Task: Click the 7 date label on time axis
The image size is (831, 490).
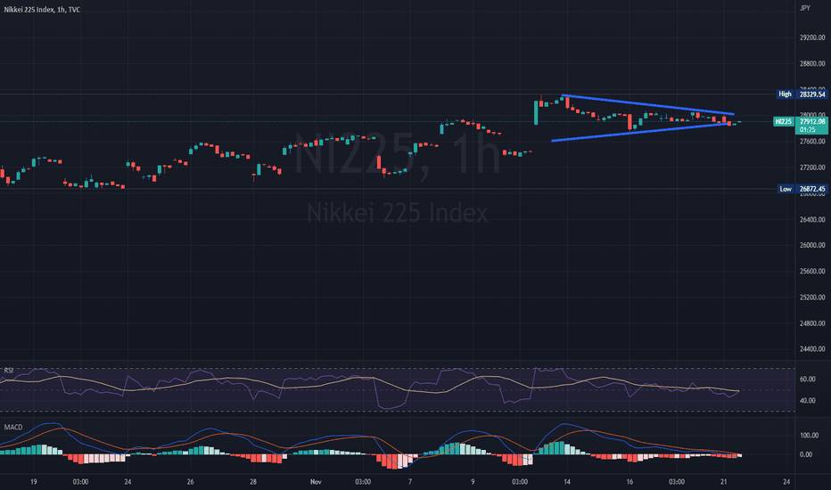Action: pyautogui.click(x=410, y=481)
